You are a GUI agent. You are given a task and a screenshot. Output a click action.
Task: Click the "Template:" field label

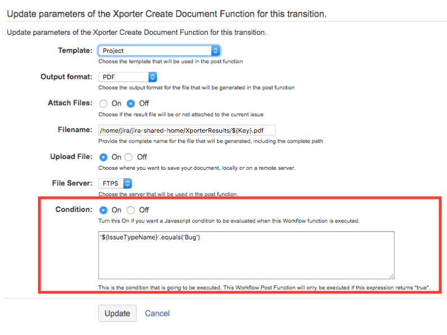(x=75, y=51)
